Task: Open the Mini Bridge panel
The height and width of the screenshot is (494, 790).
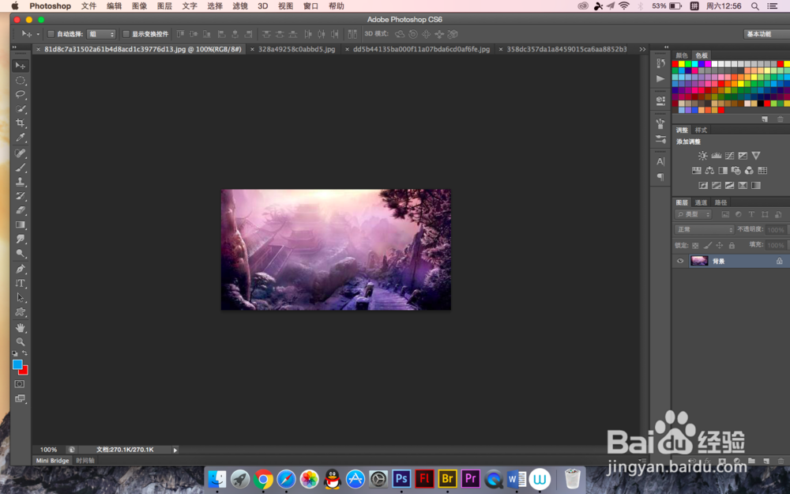Action: point(52,461)
